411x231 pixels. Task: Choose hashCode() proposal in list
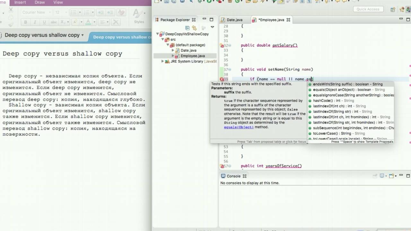pyautogui.click(x=350, y=100)
